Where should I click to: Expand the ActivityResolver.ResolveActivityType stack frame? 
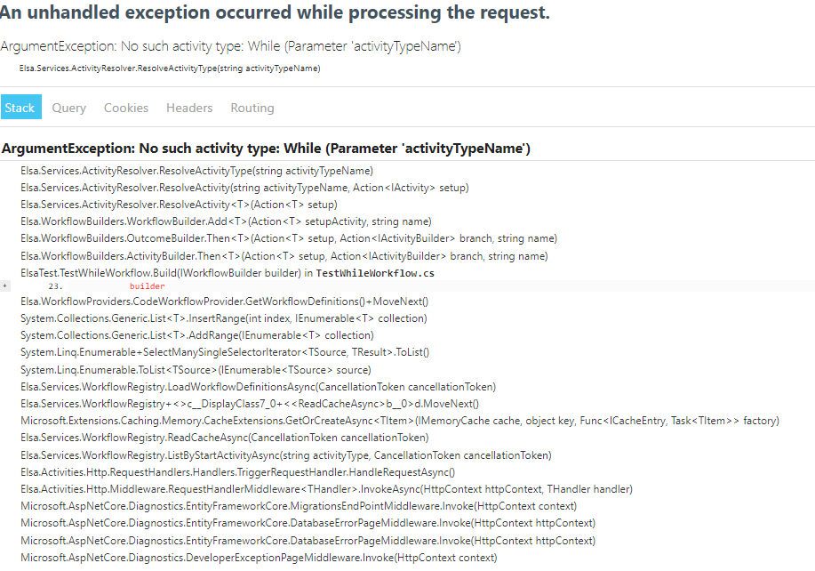coord(194,170)
